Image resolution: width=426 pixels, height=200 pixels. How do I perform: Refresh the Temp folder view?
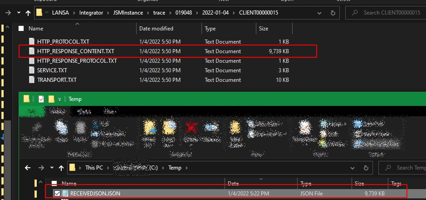pos(366,168)
